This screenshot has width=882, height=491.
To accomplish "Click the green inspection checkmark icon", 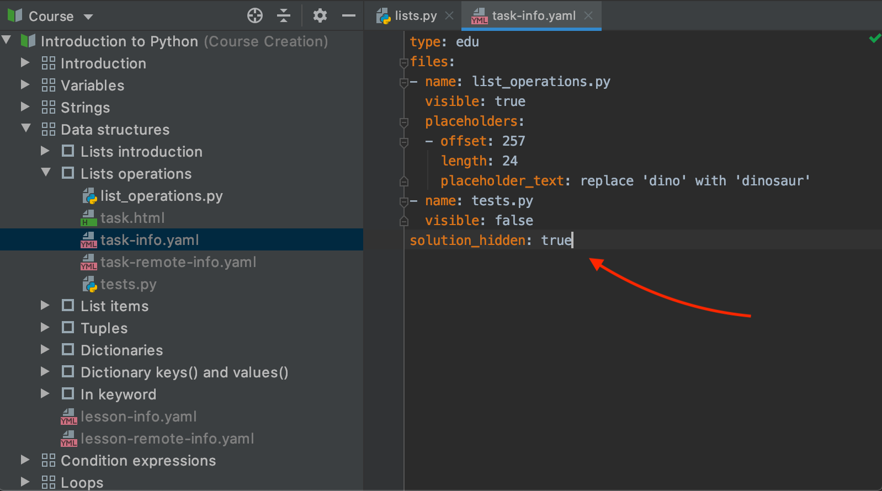I will point(875,39).
